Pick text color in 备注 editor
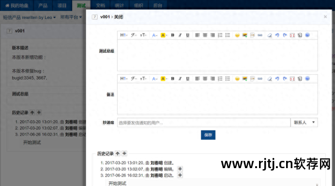 pos(155,79)
